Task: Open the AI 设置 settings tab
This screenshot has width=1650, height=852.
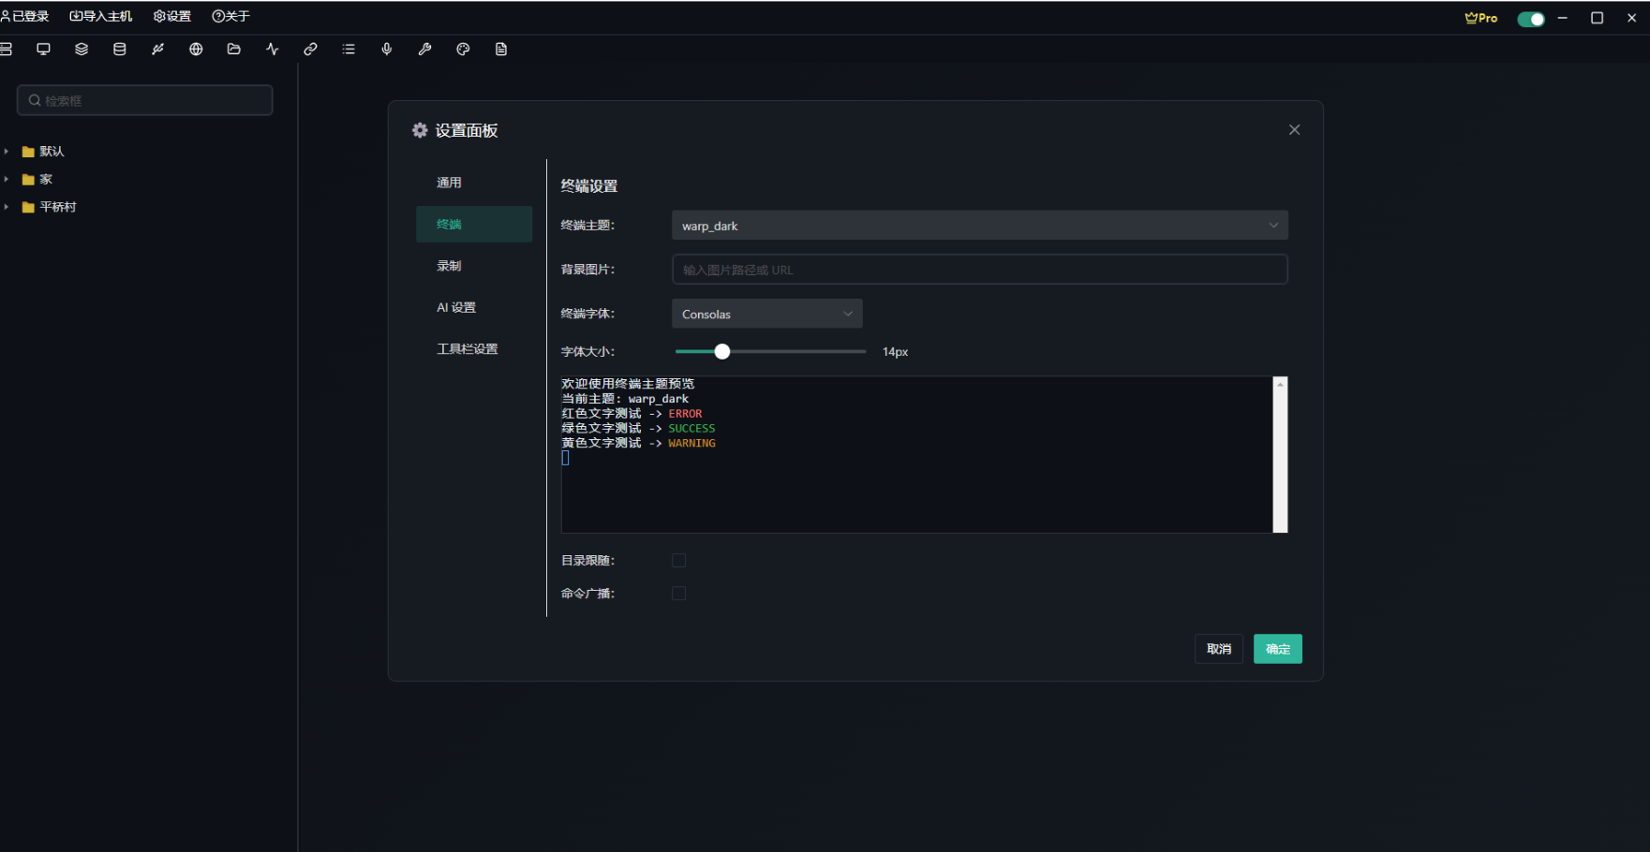Action: click(x=456, y=308)
